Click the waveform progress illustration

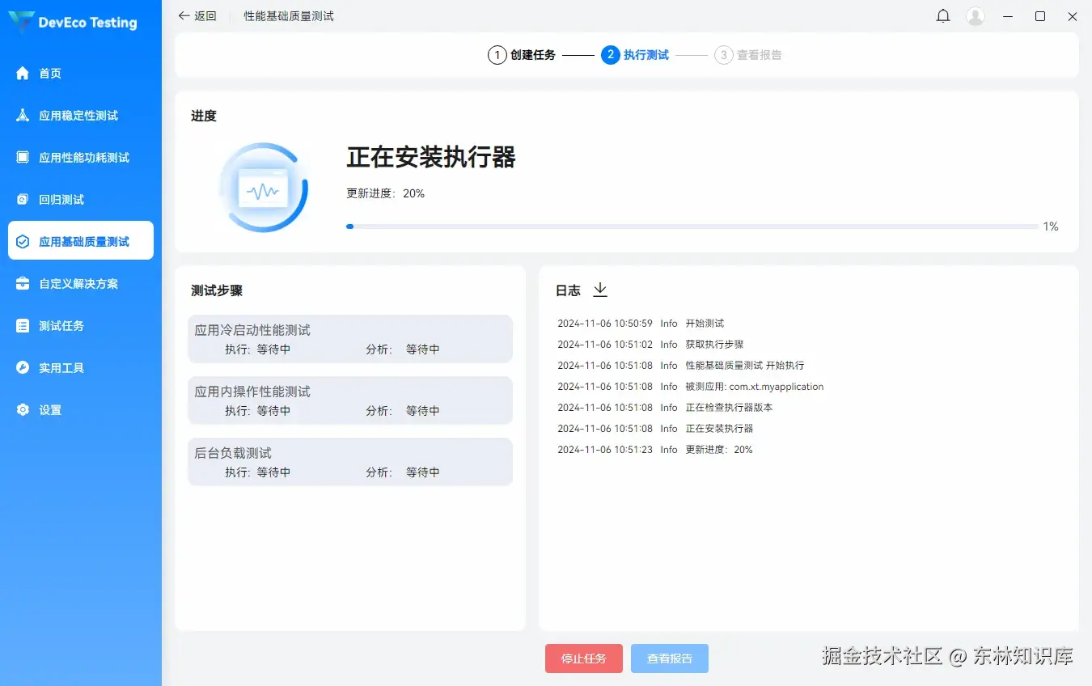pos(264,188)
